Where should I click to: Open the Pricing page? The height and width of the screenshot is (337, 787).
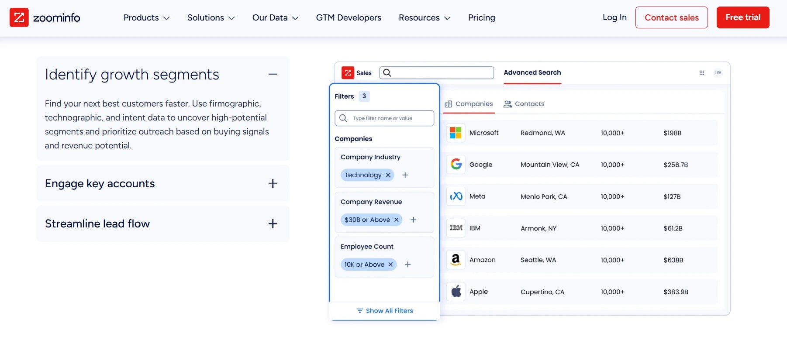(x=482, y=18)
